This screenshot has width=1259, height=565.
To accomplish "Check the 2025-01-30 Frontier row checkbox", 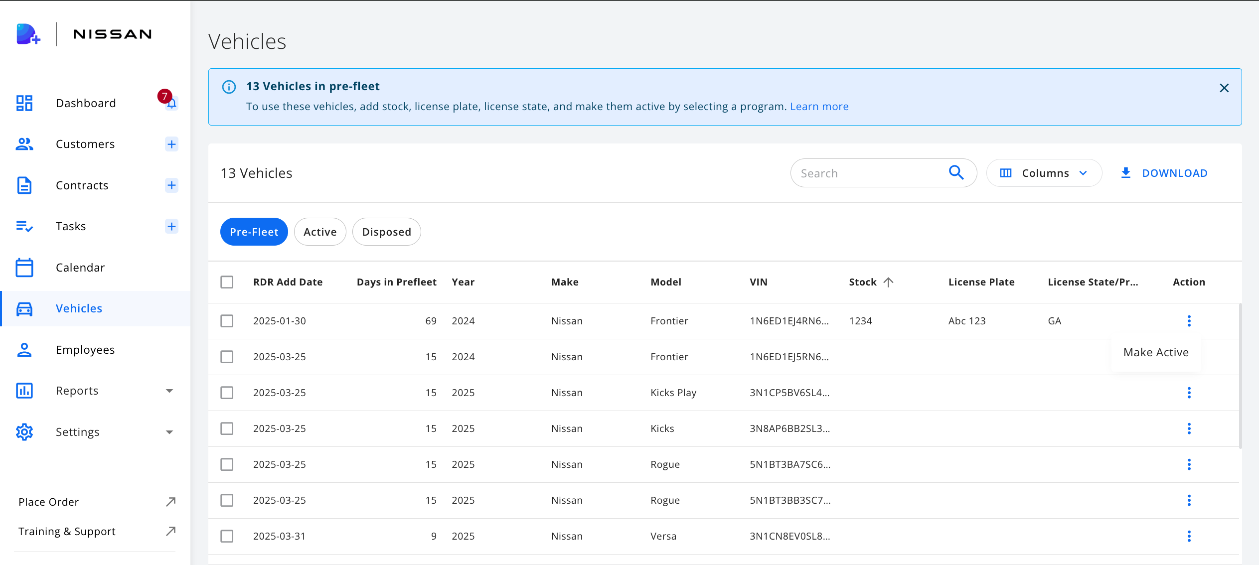I will point(227,321).
